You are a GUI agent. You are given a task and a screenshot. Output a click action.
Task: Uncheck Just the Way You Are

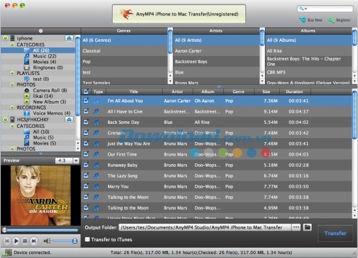point(86,143)
